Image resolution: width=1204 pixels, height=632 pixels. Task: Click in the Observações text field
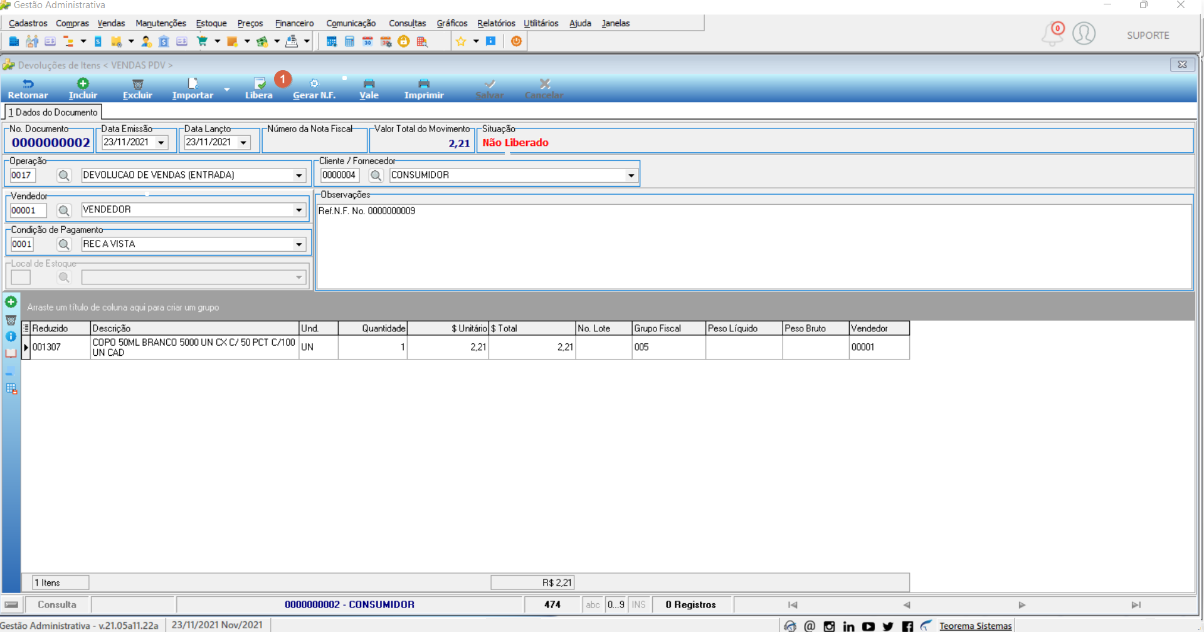pos(754,247)
